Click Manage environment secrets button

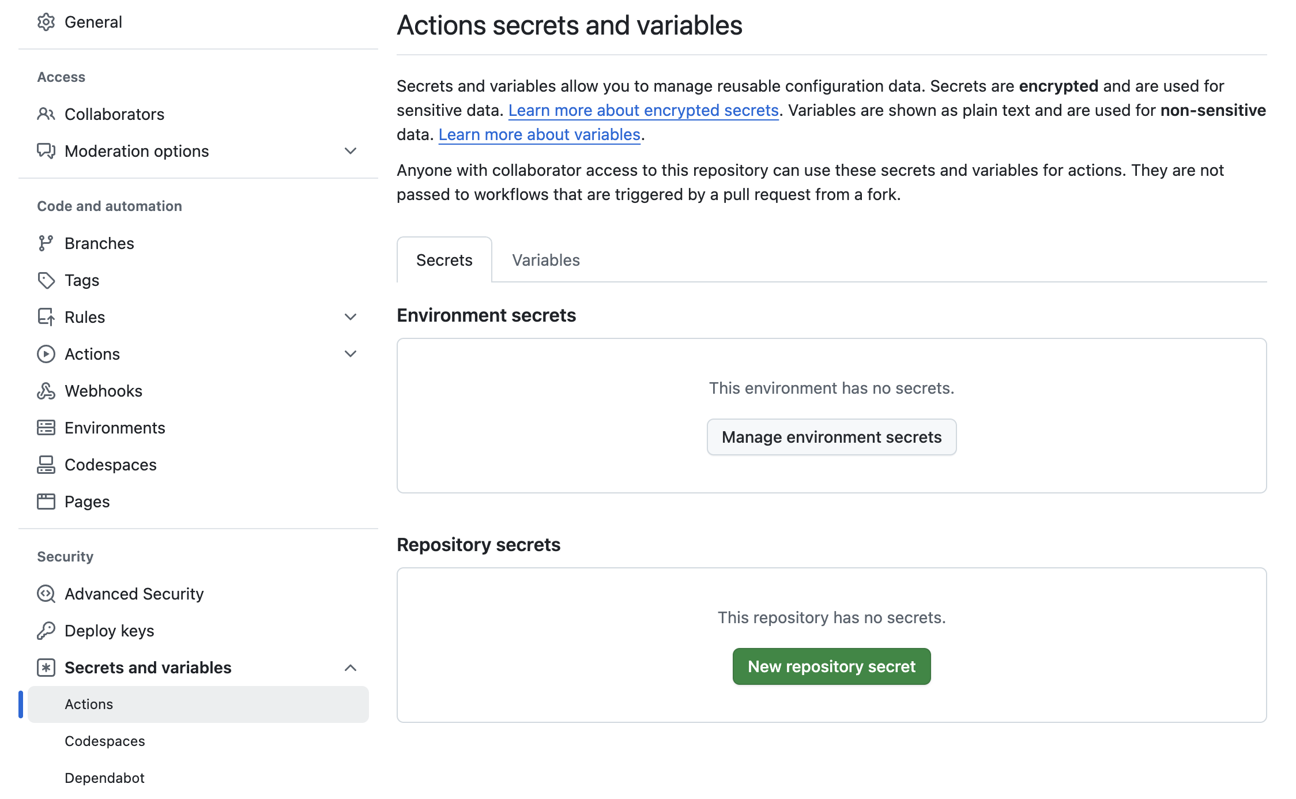(831, 437)
